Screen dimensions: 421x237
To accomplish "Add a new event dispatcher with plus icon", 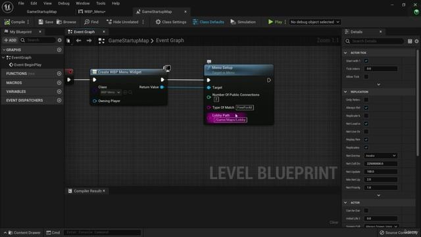I will click(x=59, y=100).
